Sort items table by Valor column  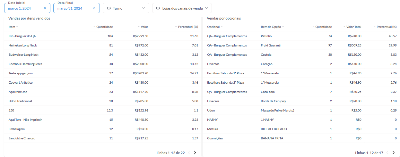click(x=144, y=27)
